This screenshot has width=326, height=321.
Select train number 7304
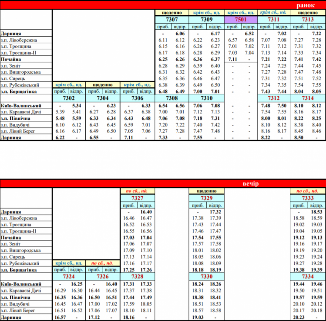[x=102, y=98]
